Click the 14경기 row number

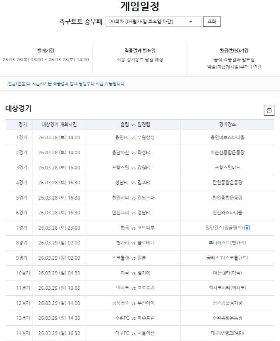click(x=23, y=333)
